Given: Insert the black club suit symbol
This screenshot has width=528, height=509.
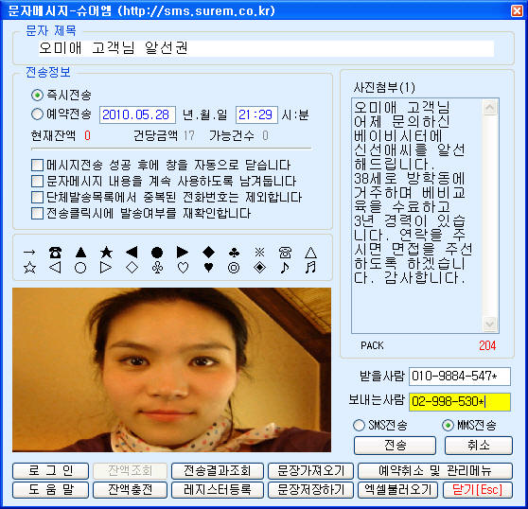Looking at the screenshot, I should tap(234, 253).
